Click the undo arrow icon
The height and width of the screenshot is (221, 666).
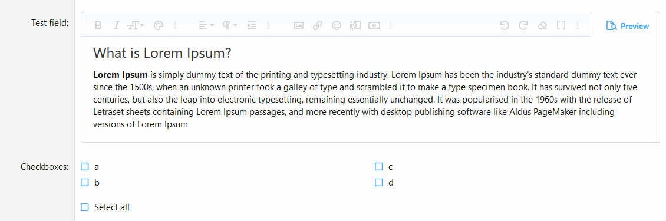[504, 25]
